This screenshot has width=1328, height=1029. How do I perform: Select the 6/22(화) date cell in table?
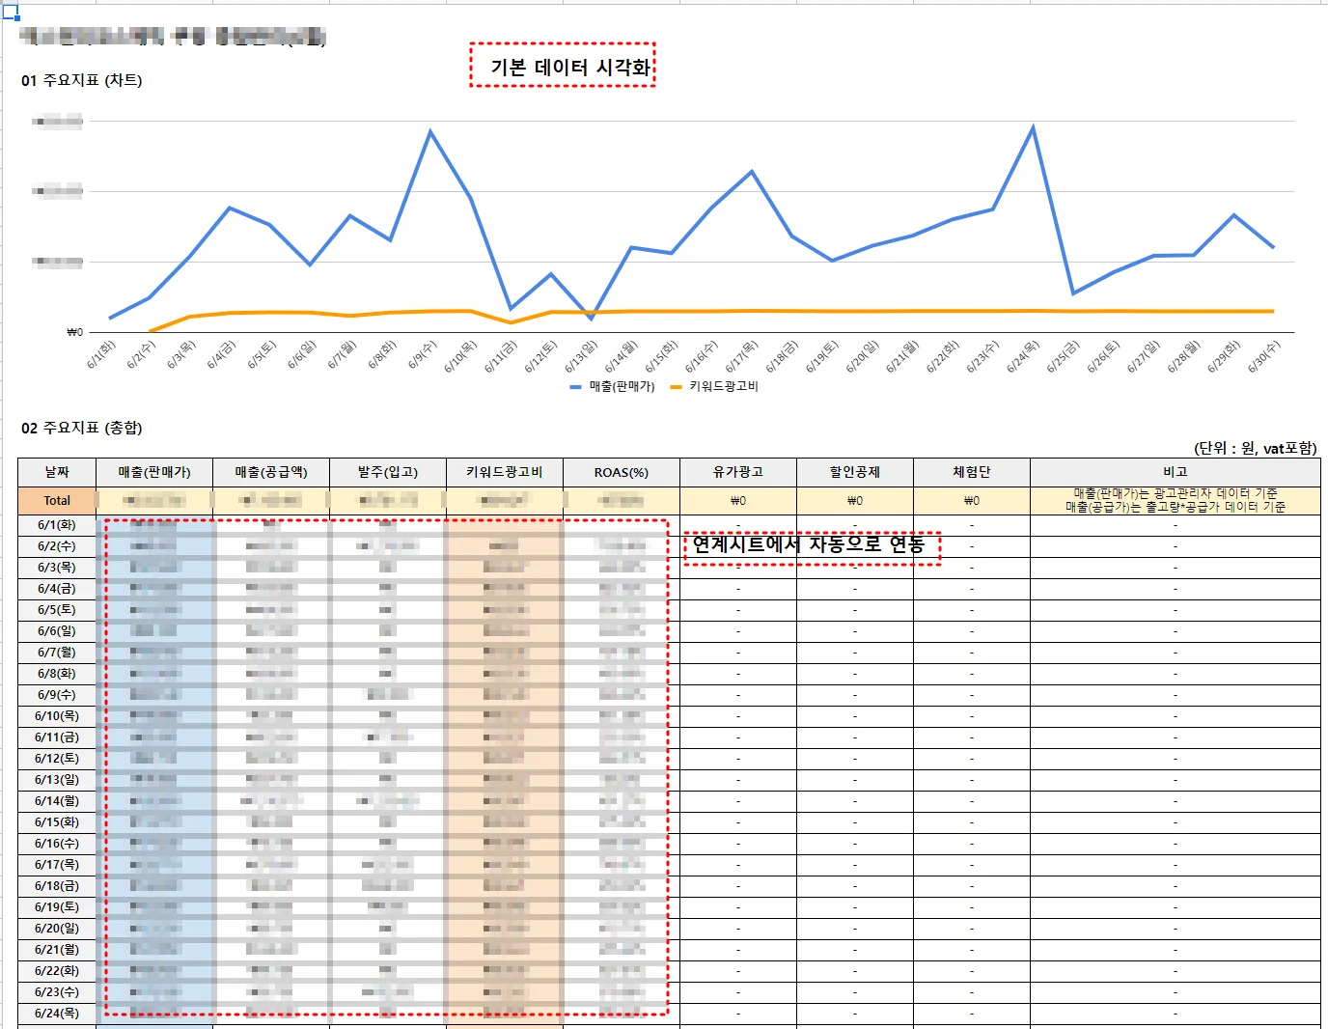[57, 971]
